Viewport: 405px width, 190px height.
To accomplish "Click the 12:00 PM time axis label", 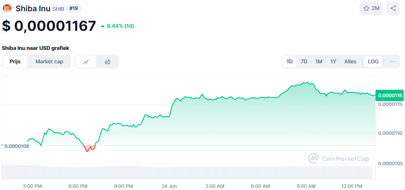I will pos(352,186).
